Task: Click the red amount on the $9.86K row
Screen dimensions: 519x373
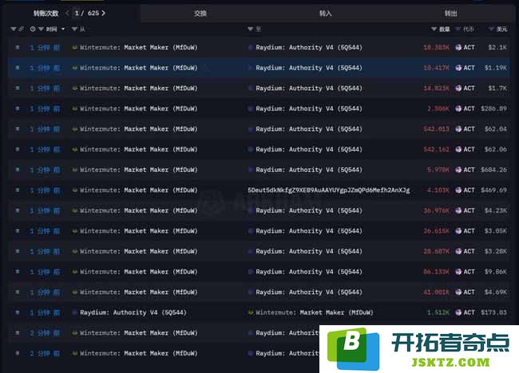Action: coord(436,272)
